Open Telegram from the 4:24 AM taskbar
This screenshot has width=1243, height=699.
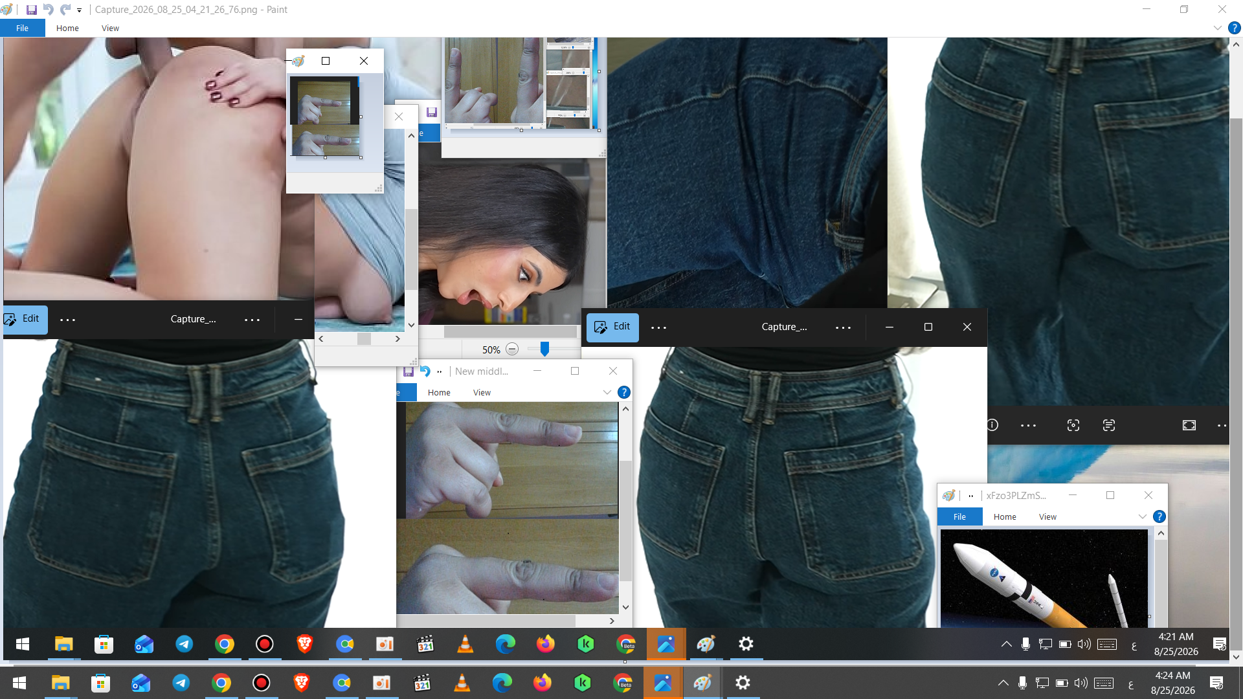[181, 683]
